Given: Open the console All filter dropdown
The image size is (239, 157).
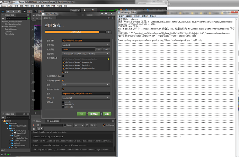Looking at the screenshot, I should coord(79,125).
